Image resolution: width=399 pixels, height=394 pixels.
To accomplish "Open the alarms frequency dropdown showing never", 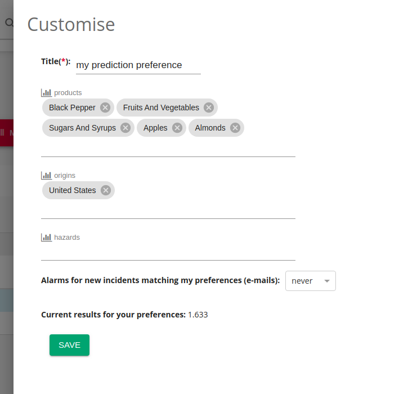I will point(311,281).
